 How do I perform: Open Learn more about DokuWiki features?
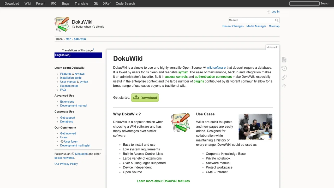coord(163,181)
